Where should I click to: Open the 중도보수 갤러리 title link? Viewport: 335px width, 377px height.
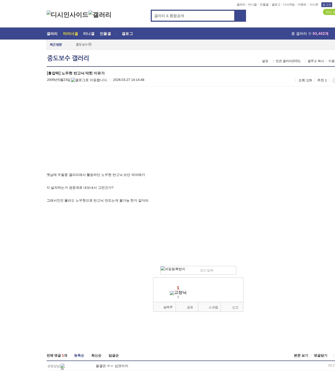(68, 58)
